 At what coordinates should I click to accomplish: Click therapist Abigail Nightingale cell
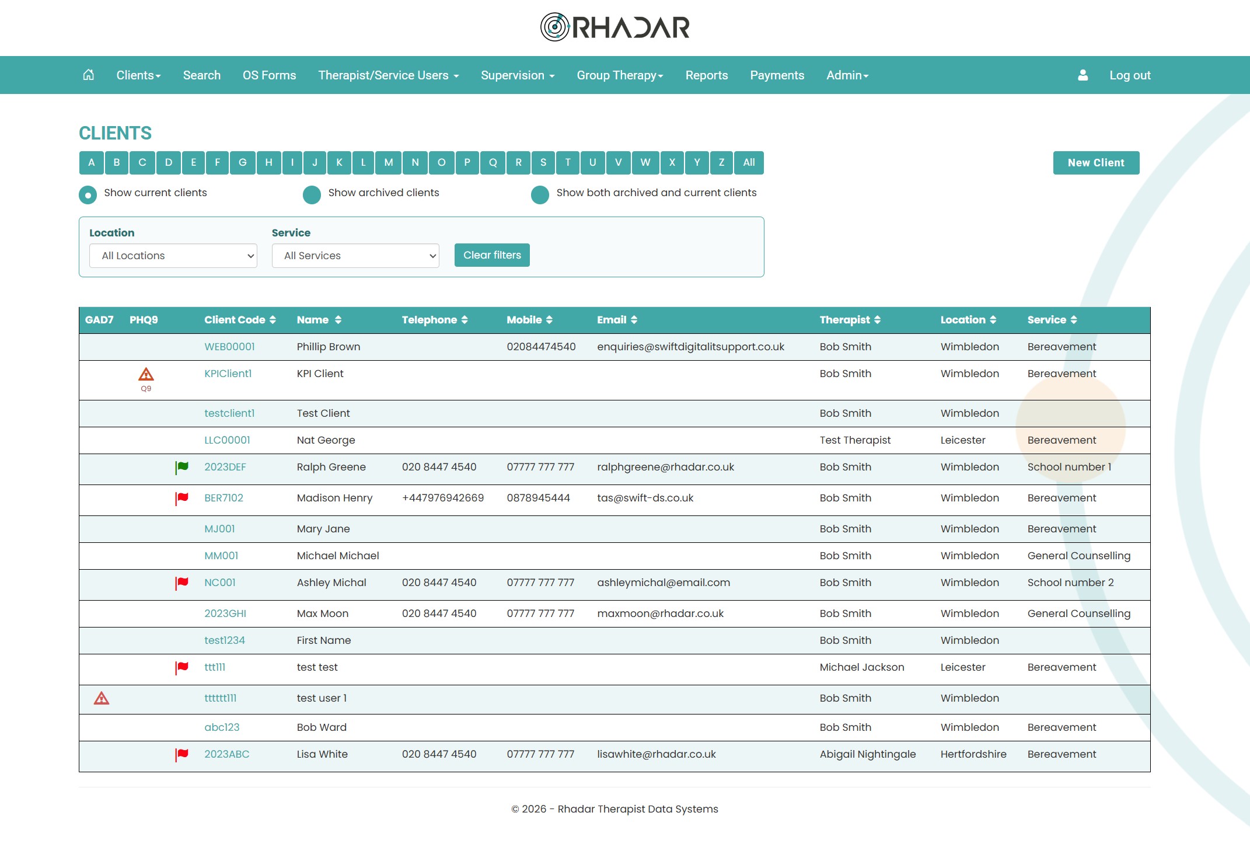pyautogui.click(x=868, y=754)
